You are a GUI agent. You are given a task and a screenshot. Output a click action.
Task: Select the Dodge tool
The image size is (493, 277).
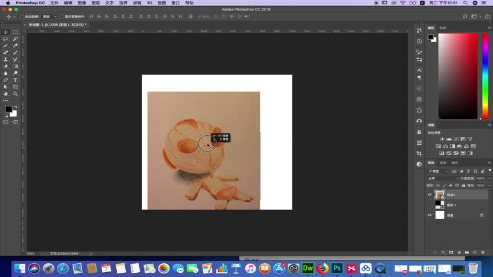click(x=15, y=74)
